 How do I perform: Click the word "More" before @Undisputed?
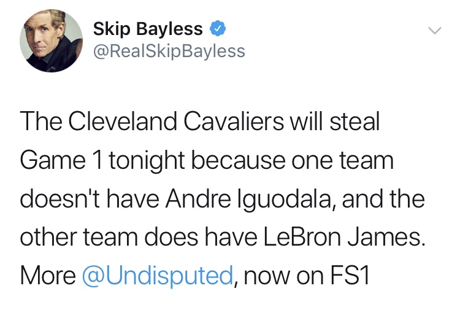pyautogui.click(x=48, y=275)
